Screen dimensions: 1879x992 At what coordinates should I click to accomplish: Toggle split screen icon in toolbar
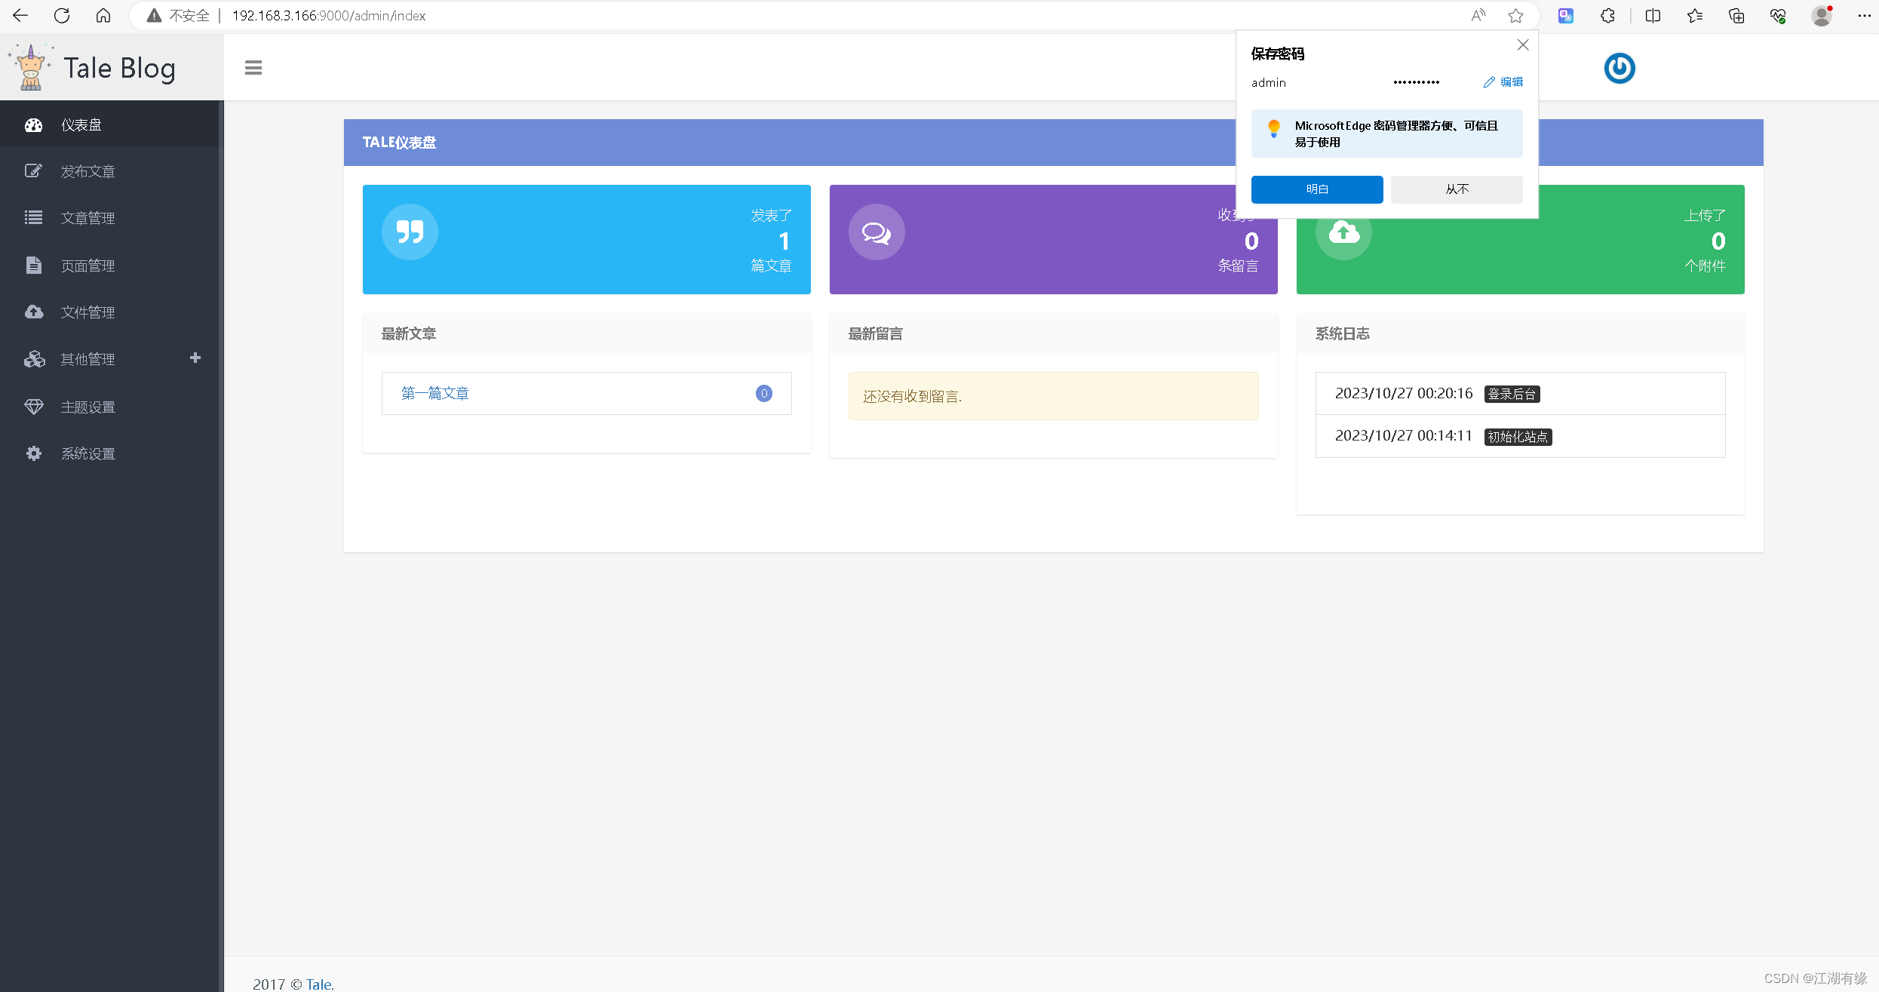pos(1653,15)
